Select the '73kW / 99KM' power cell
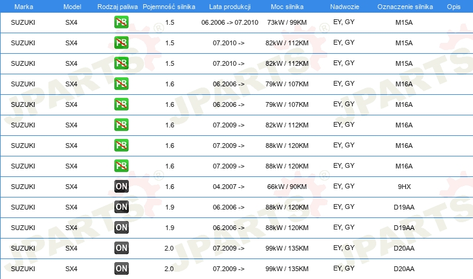This screenshot has width=473, height=279. coord(287,22)
